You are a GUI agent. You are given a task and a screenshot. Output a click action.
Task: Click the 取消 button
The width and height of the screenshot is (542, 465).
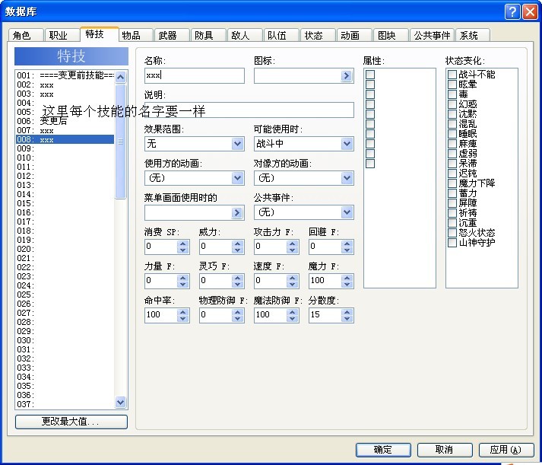445,450
